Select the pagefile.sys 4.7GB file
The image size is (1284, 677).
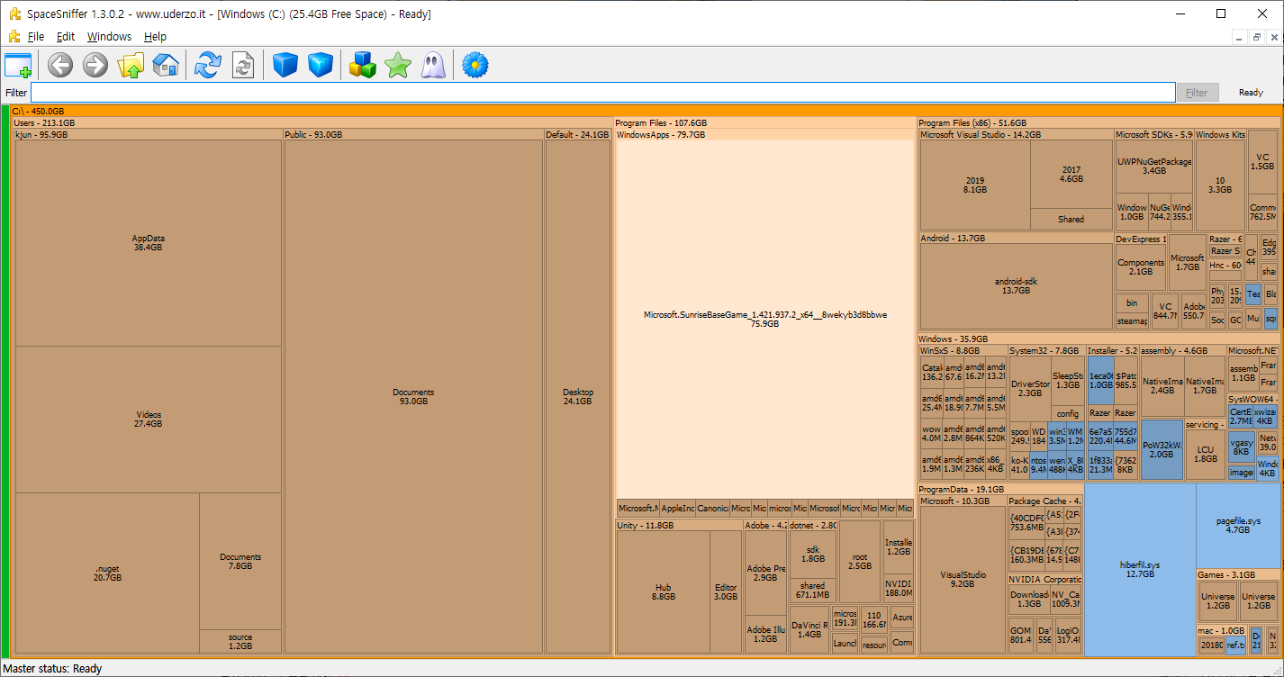point(1238,526)
